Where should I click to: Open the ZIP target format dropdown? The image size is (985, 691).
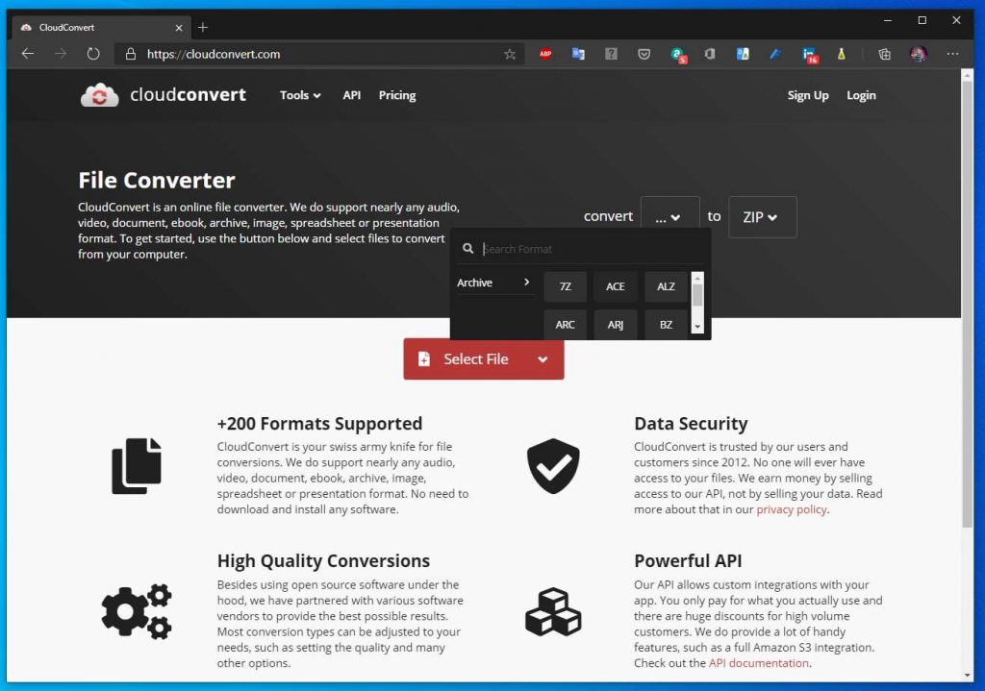tap(763, 217)
